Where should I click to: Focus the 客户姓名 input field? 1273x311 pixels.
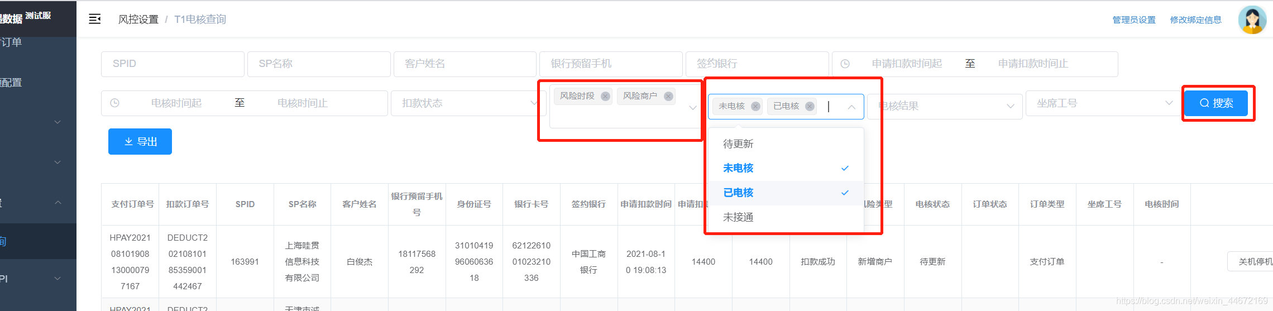465,64
